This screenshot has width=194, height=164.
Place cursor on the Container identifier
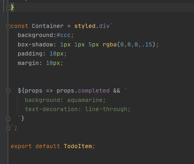[x=48, y=26]
